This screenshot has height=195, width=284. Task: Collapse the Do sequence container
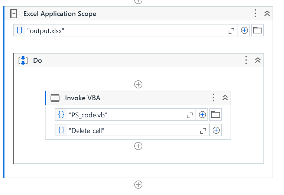[258, 60]
